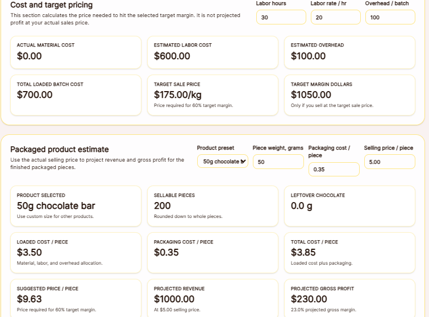Select the Total Loaded Batch Cost $700.00

pyautogui.click(x=35, y=95)
